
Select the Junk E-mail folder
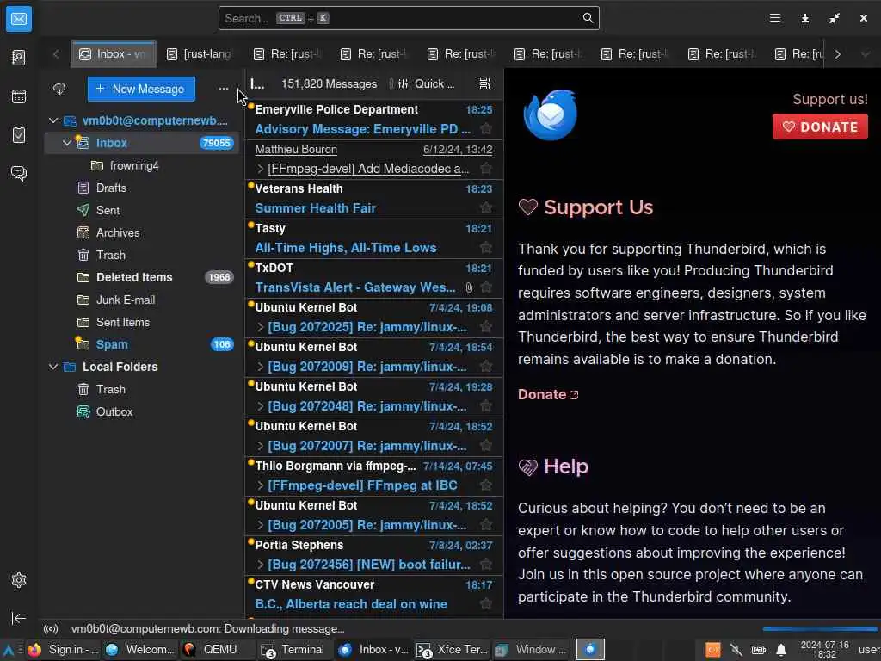pyautogui.click(x=142, y=300)
